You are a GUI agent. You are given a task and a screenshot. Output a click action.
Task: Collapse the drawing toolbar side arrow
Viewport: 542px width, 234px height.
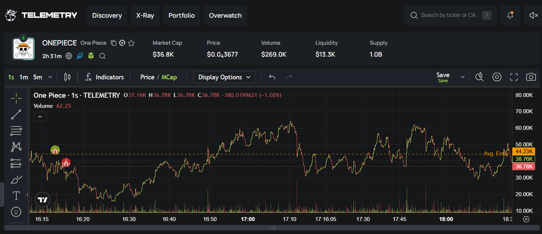[28, 194]
